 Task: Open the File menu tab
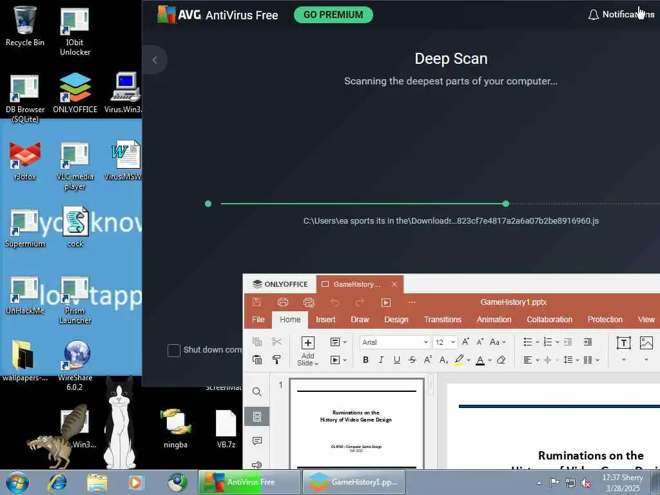(258, 320)
